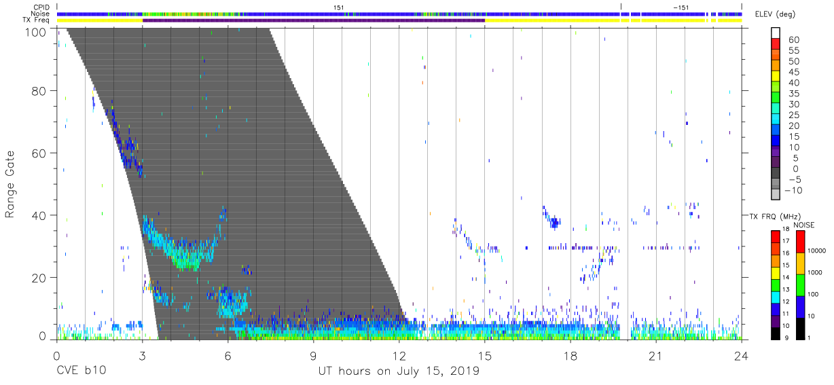Viewport: 834px width, 385px height.
Task: Click UT hours axis tick 24
Action: point(742,355)
